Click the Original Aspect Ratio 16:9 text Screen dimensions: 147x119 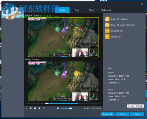(116, 79)
